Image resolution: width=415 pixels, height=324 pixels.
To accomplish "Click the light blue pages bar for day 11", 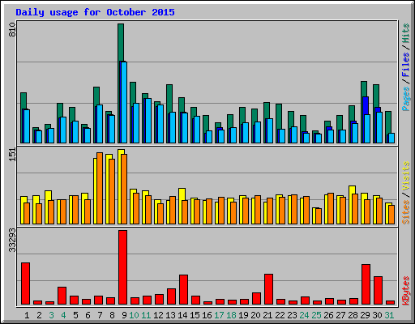I will click(x=148, y=121).
